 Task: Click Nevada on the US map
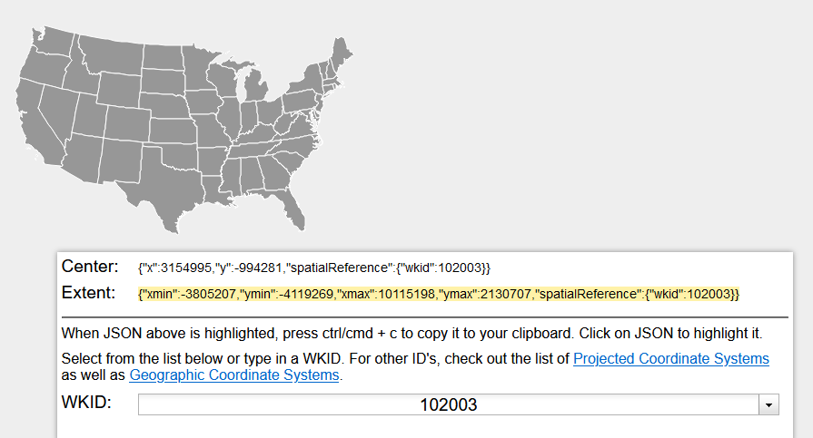point(53,111)
